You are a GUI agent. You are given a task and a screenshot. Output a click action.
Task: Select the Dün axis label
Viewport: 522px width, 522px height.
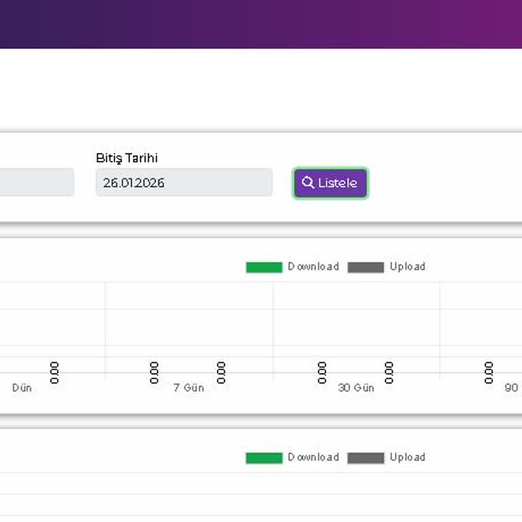tap(22, 388)
